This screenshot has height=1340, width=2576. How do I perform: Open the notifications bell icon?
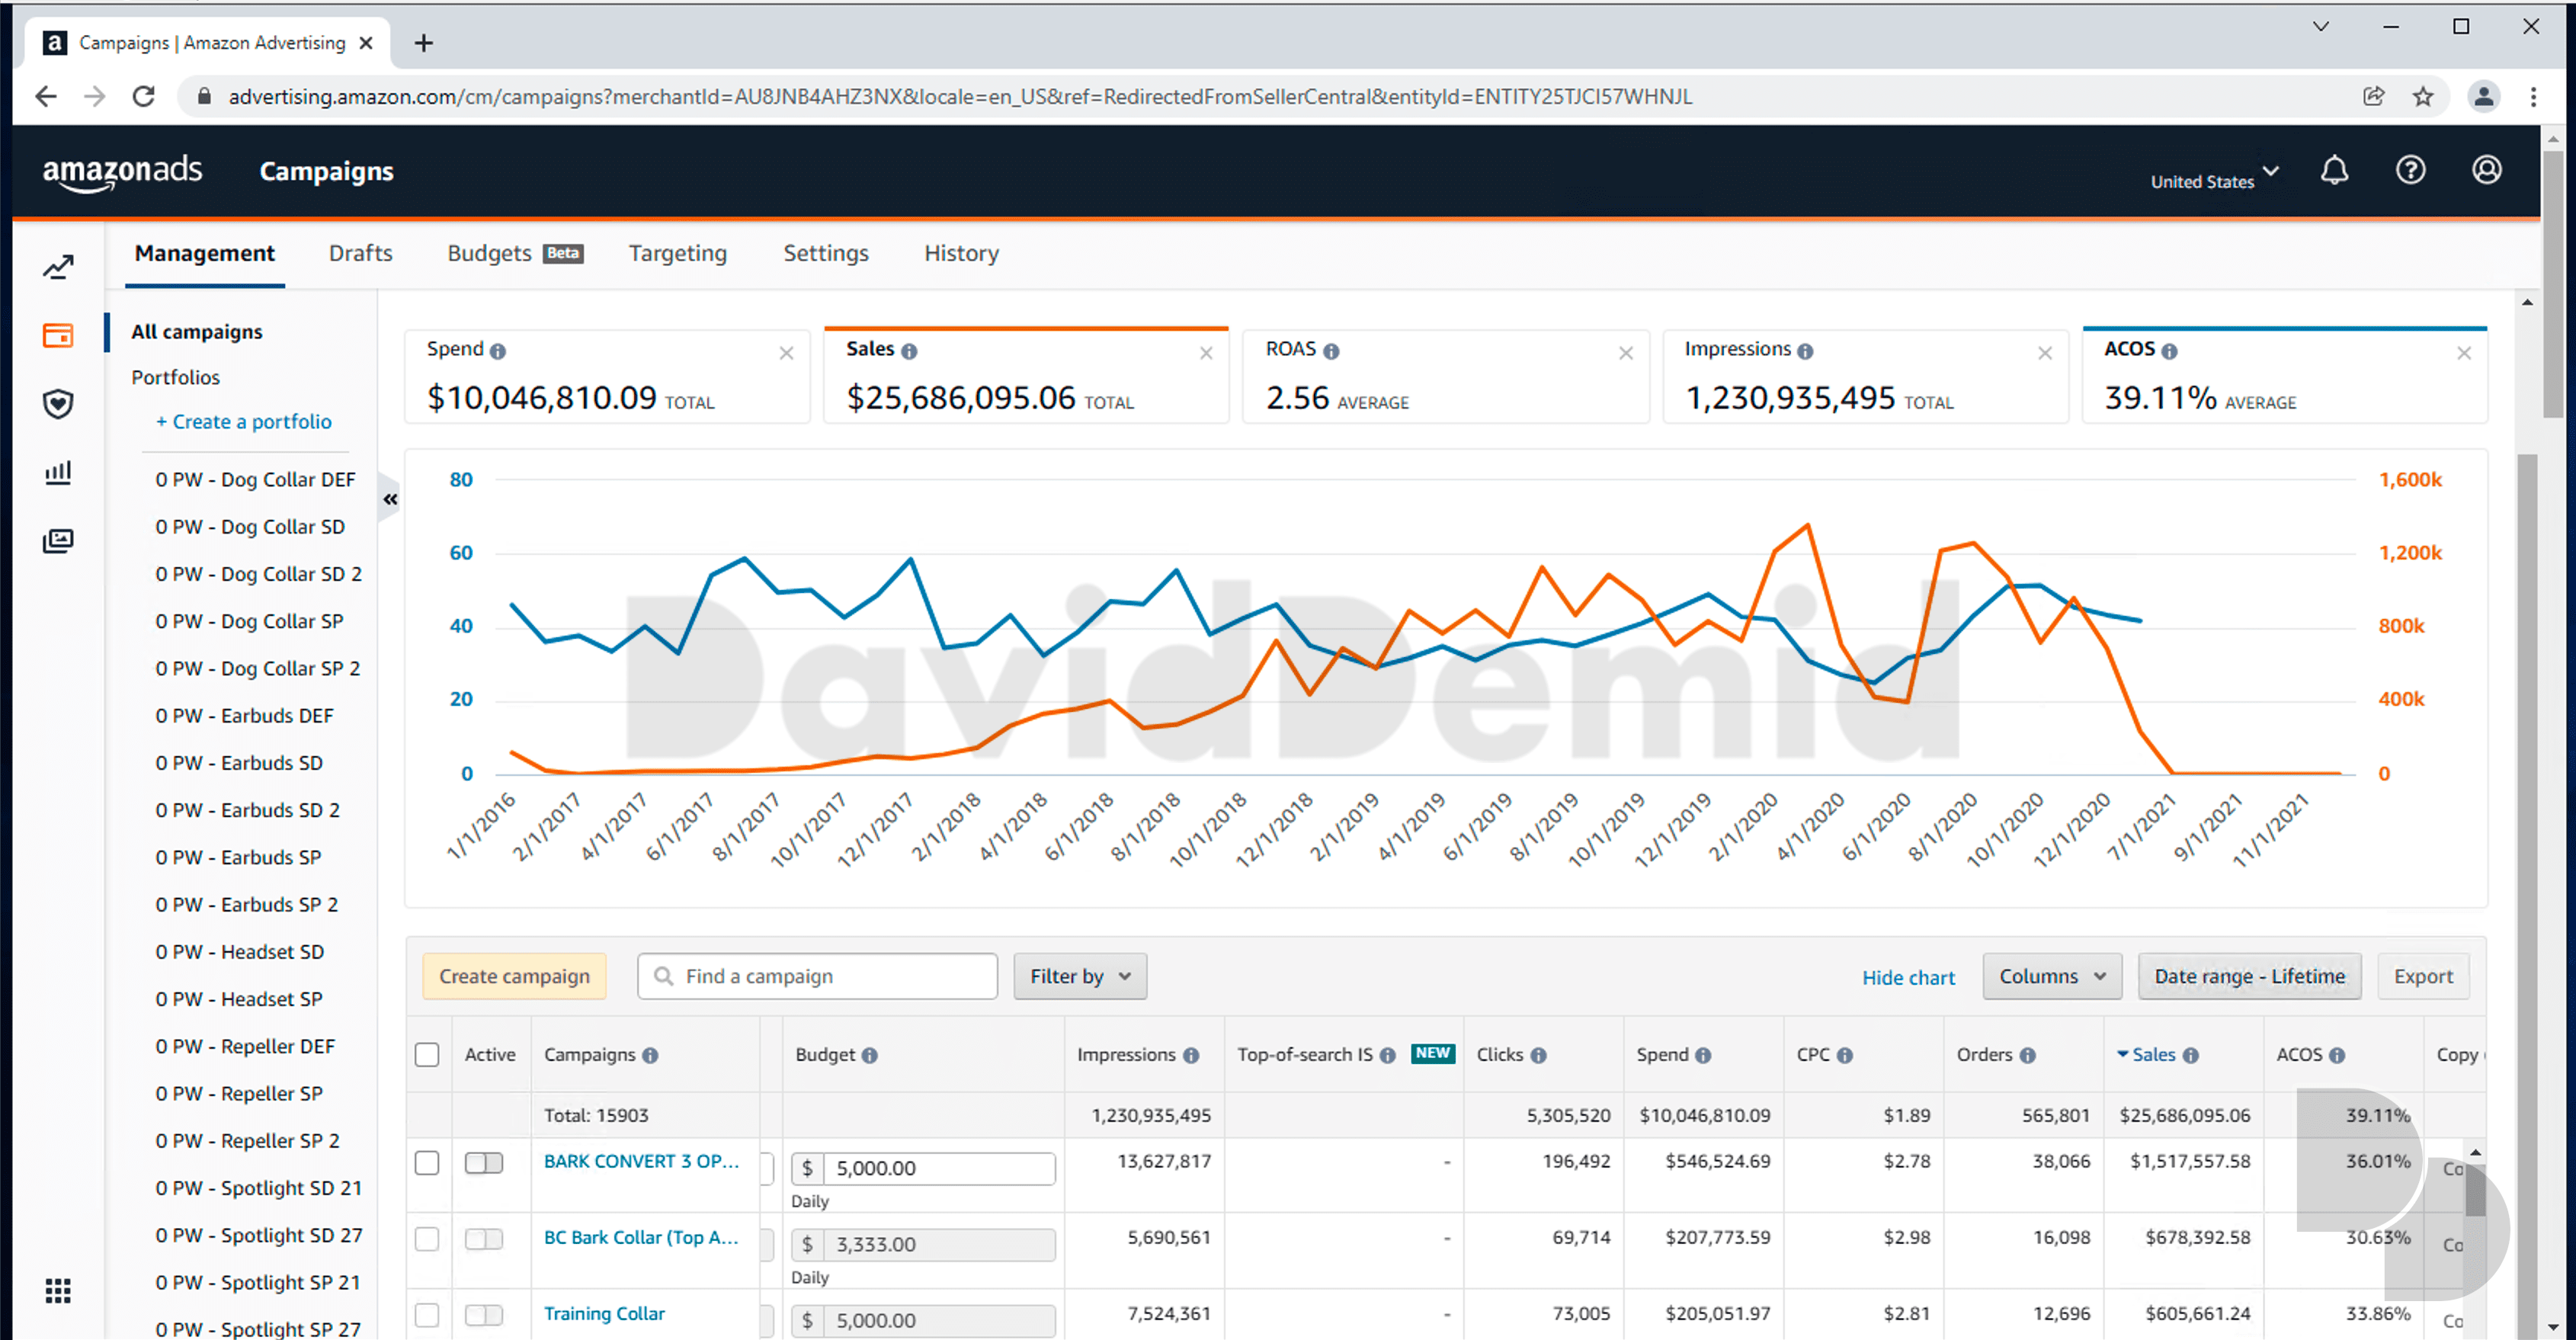tap(2334, 171)
